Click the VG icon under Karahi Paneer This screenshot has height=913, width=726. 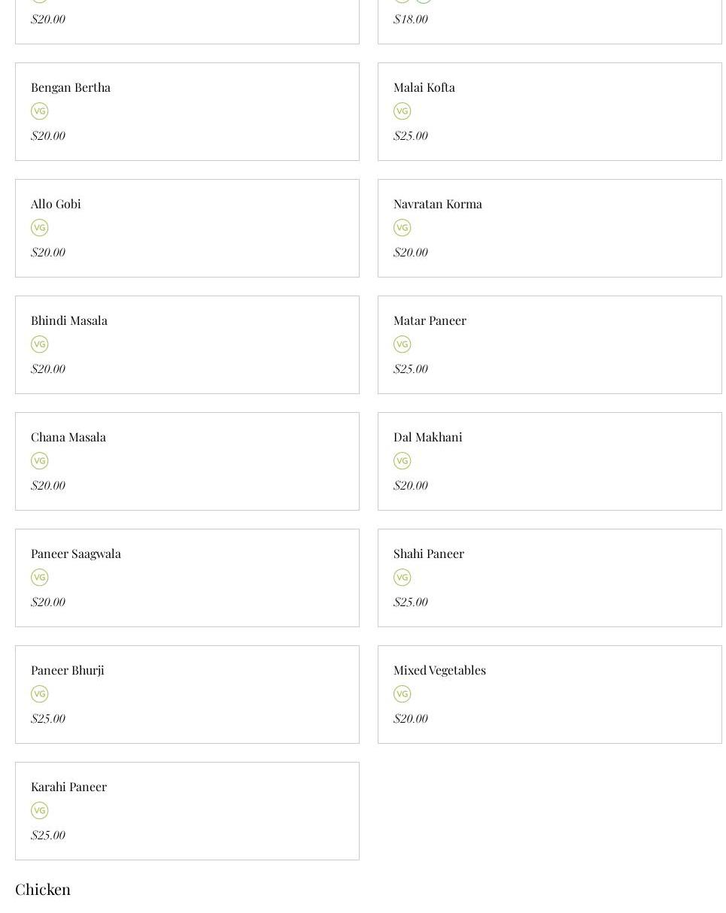point(39,811)
